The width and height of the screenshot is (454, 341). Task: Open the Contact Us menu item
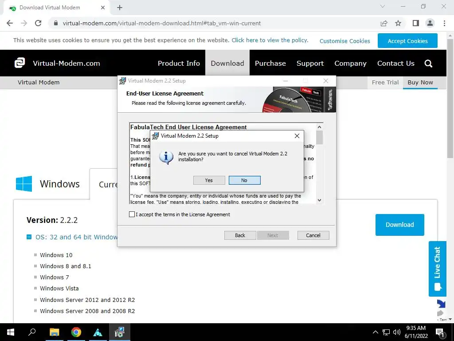396,63
